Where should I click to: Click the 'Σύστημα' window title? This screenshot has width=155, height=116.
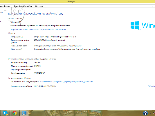pyautogui.click(x=71, y=1)
